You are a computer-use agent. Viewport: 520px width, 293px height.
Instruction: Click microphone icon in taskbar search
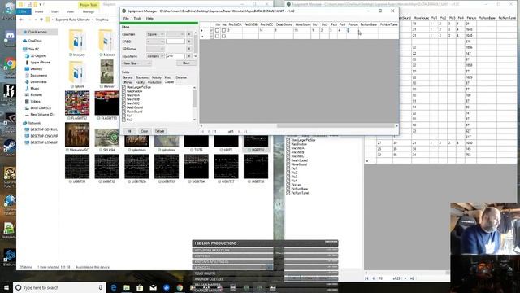(100, 287)
